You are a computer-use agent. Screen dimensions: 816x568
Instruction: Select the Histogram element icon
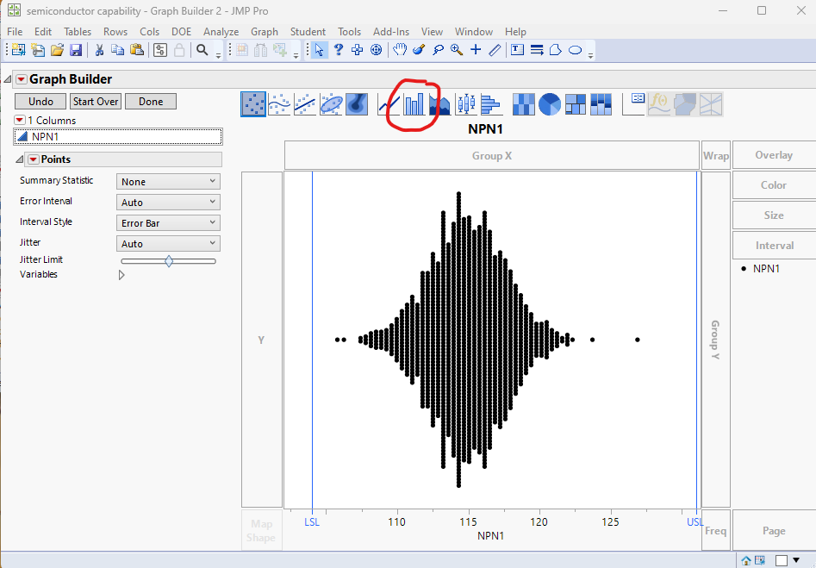(x=491, y=104)
